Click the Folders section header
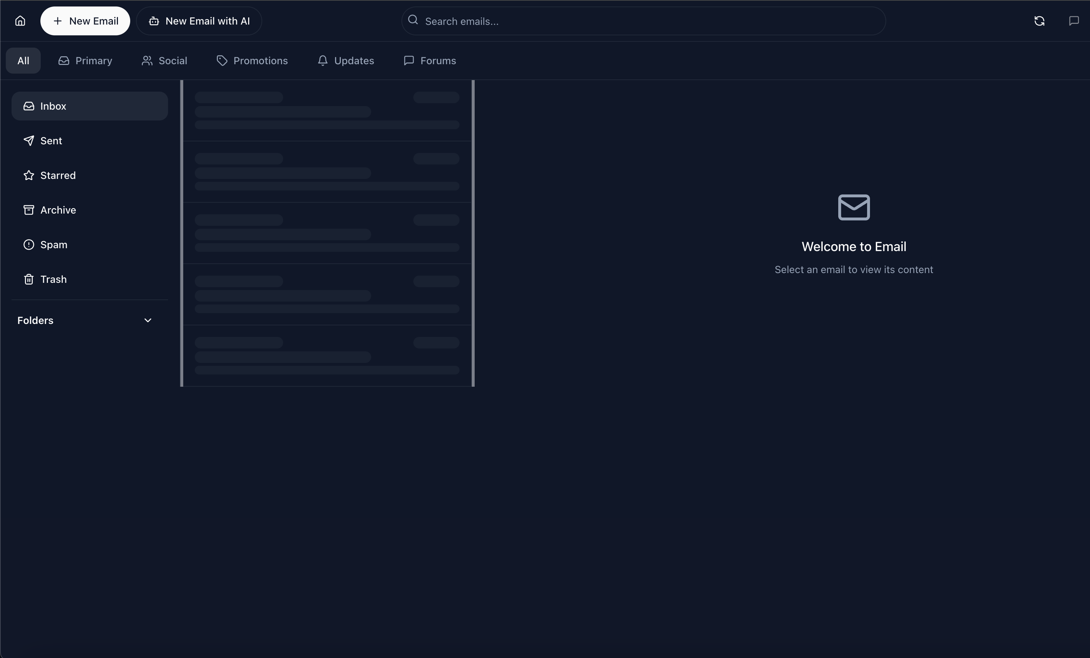 pyautogui.click(x=35, y=320)
